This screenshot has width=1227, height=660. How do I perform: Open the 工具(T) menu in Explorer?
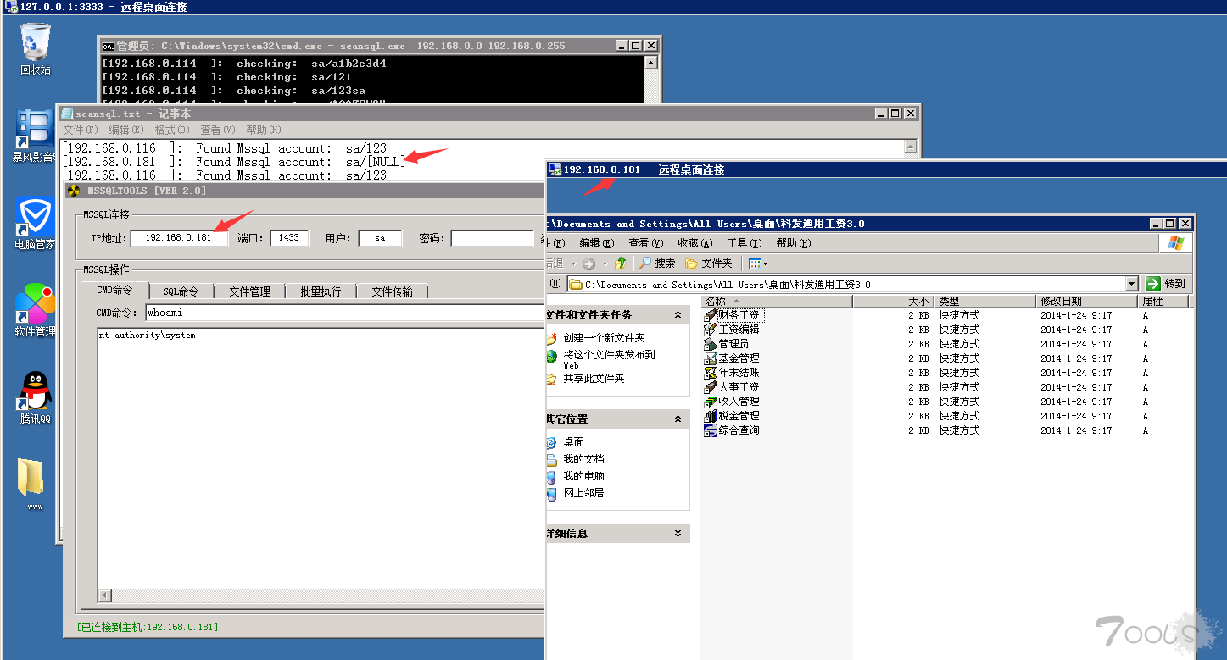(x=744, y=243)
